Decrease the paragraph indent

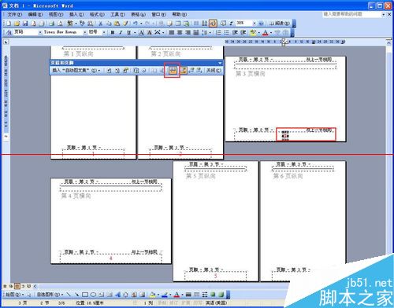point(235,32)
